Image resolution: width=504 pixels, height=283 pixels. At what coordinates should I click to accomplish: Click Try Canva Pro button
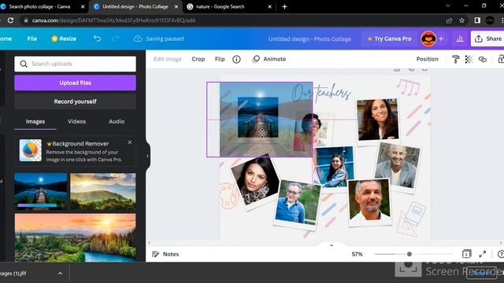click(389, 39)
